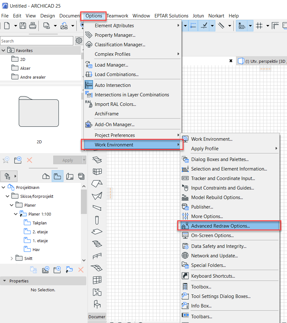Select the View Map folder icon
Image resolution: width=287 pixels, height=323 pixels.
click(57, 176)
